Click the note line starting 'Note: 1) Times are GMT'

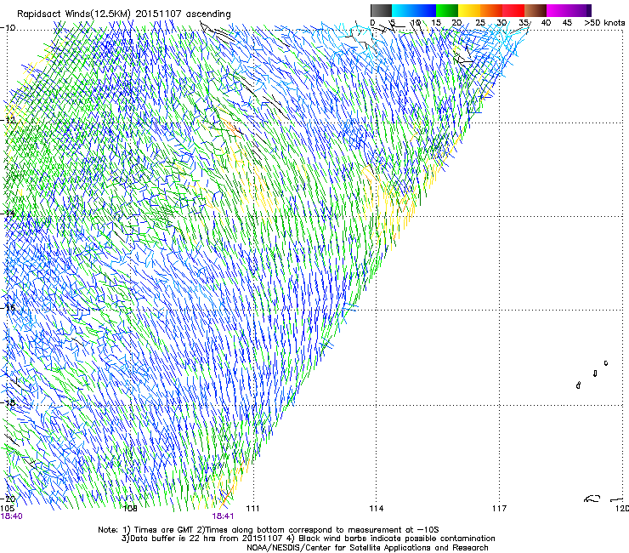269,530
